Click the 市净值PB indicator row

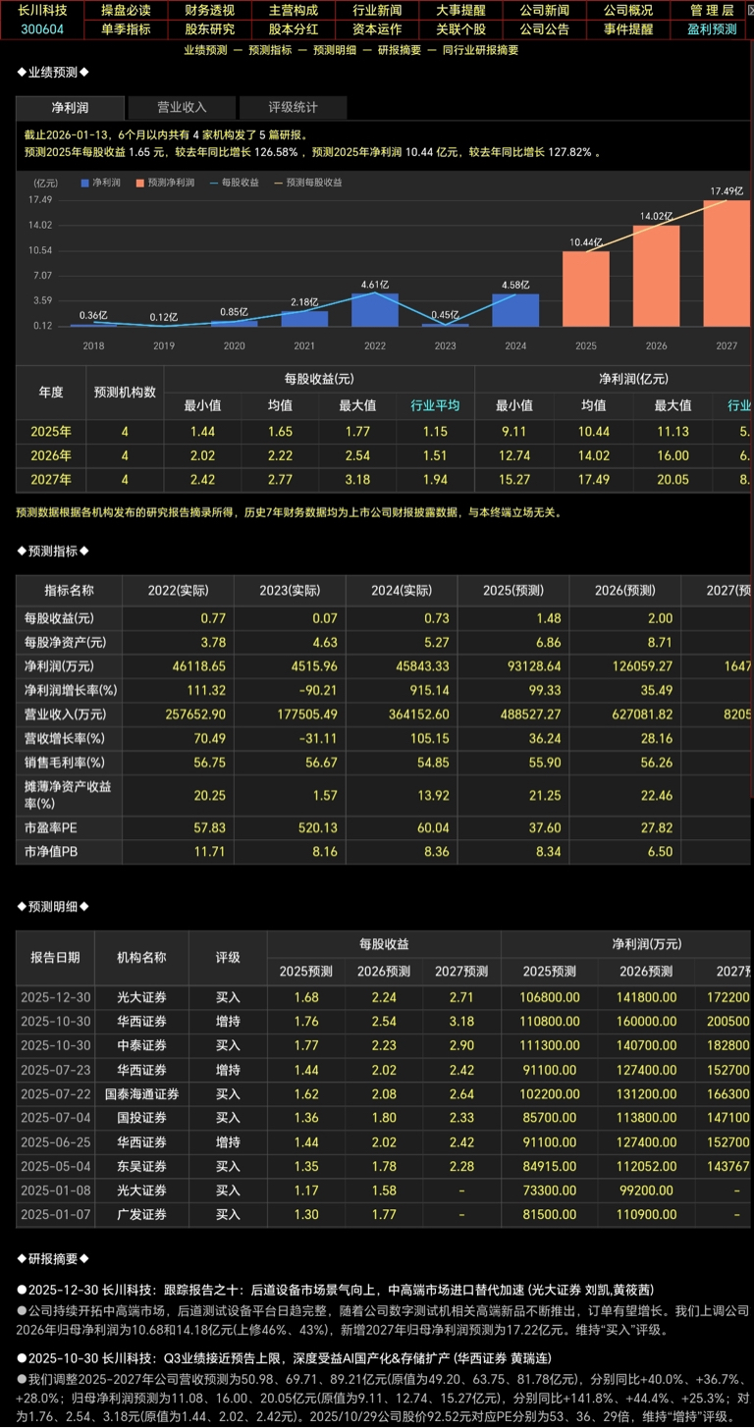[x=384, y=852]
